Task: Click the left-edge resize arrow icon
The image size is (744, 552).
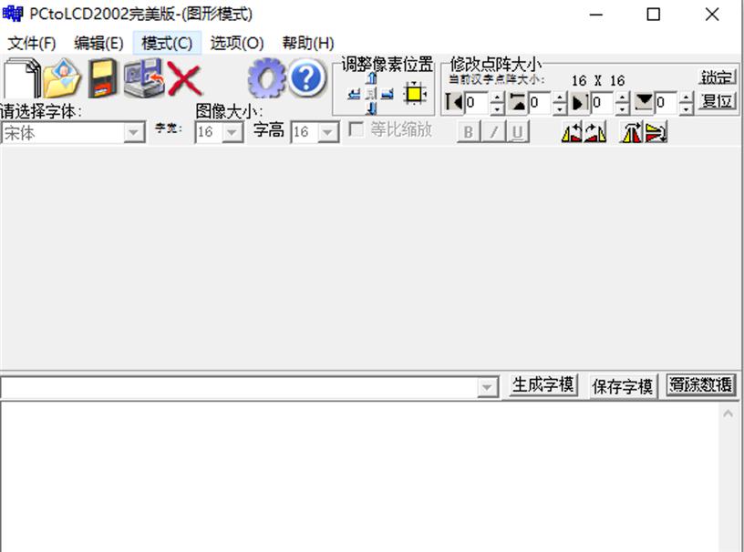Action: pyautogui.click(x=454, y=102)
